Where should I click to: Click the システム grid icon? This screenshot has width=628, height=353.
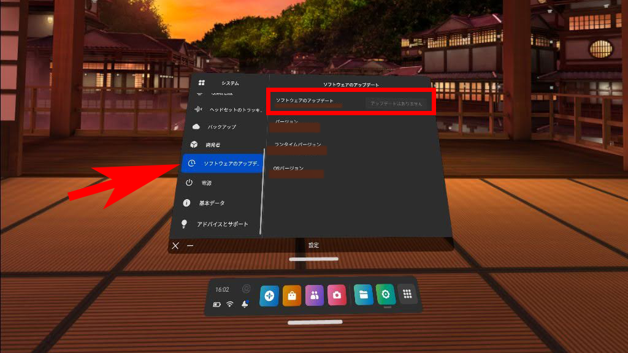click(201, 83)
